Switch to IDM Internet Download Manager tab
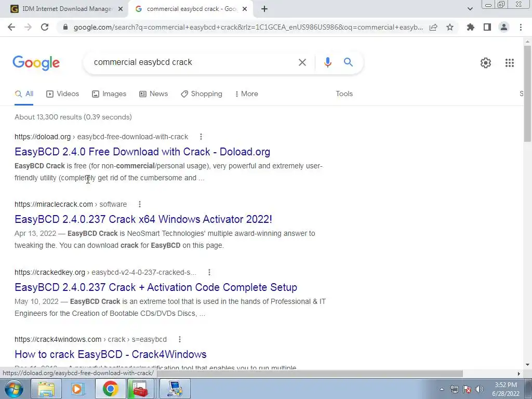Image resolution: width=532 pixels, height=399 pixels. point(67,9)
